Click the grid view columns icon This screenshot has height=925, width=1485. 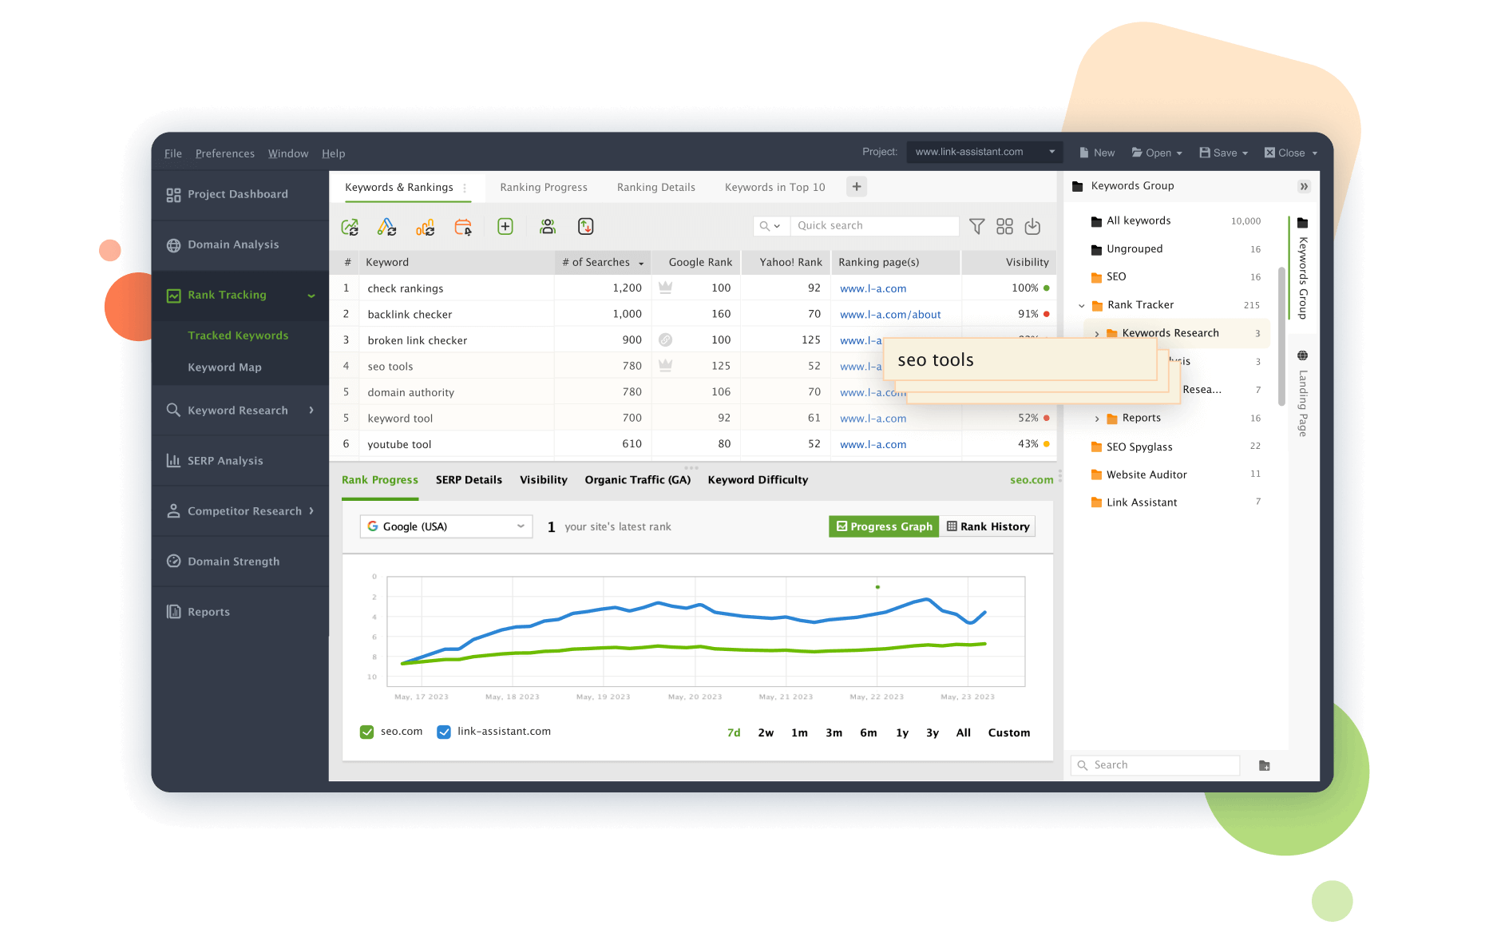pyautogui.click(x=1004, y=227)
